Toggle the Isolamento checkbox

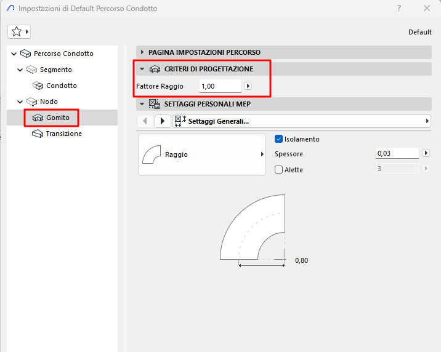click(x=278, y=139)
